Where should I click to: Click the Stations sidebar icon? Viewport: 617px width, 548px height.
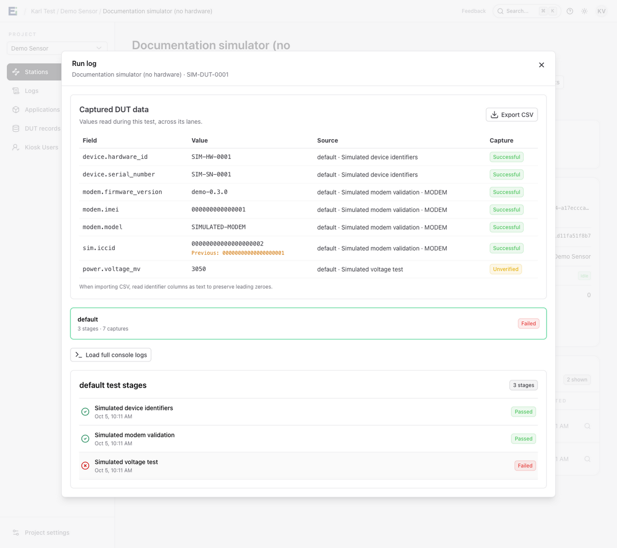pos(16,72)
